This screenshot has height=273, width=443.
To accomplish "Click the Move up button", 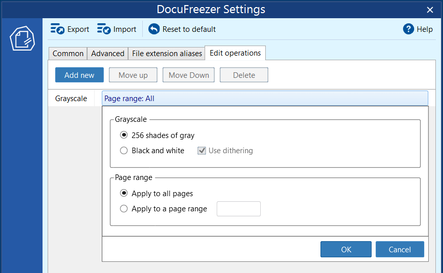I will (x=133, y=75).
